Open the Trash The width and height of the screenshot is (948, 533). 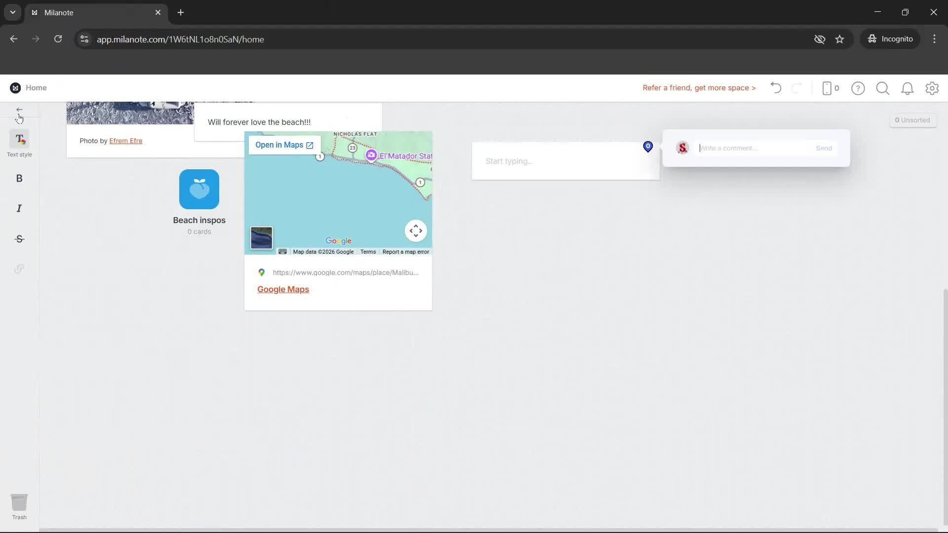[19, 503]
